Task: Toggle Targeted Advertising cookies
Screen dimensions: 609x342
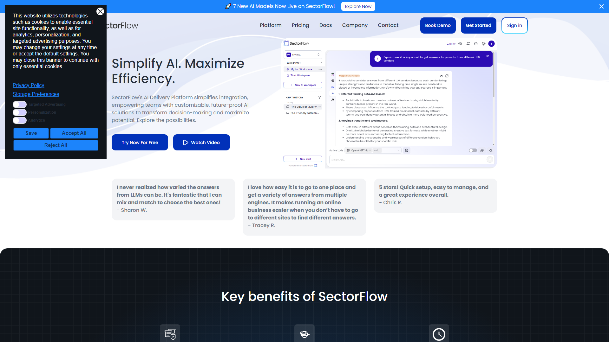Action: [20, 104]
